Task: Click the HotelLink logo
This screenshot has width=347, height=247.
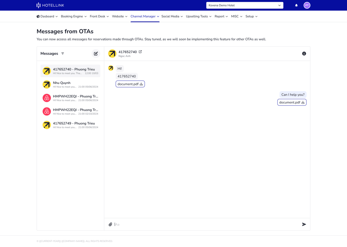Action: point(50,5)
